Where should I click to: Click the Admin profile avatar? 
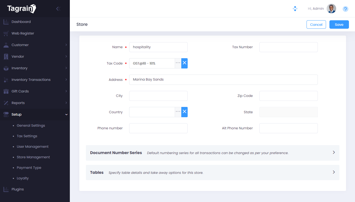coord(331,9)
